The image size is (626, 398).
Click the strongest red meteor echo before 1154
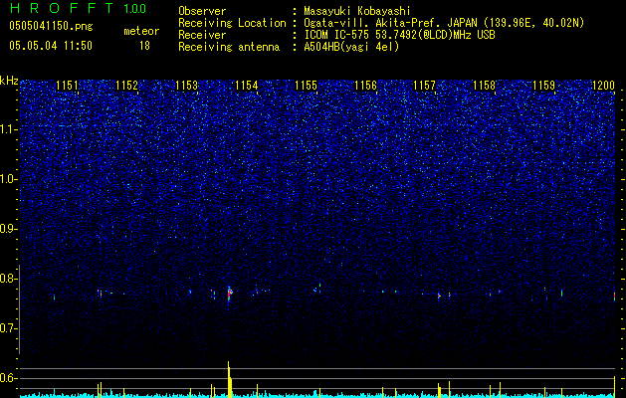[229, 295]
